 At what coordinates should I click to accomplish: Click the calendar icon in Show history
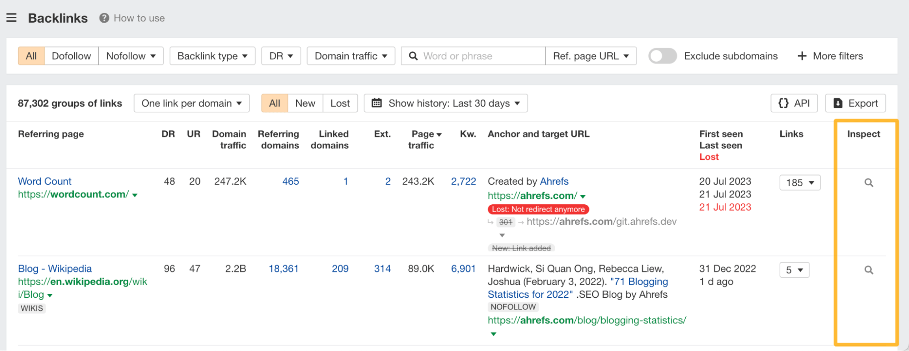click(377, 103)
